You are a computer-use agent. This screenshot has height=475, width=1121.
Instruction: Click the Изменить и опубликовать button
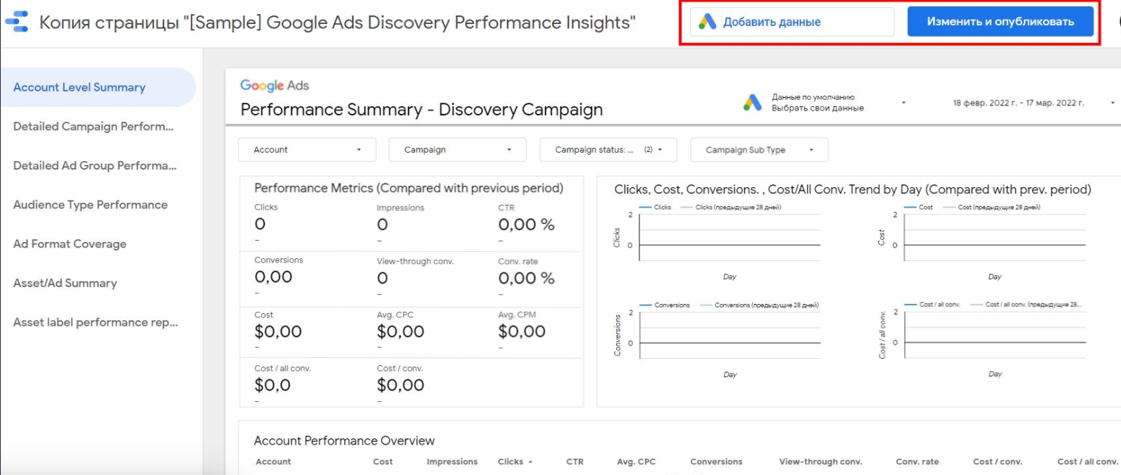point(1000,22)
